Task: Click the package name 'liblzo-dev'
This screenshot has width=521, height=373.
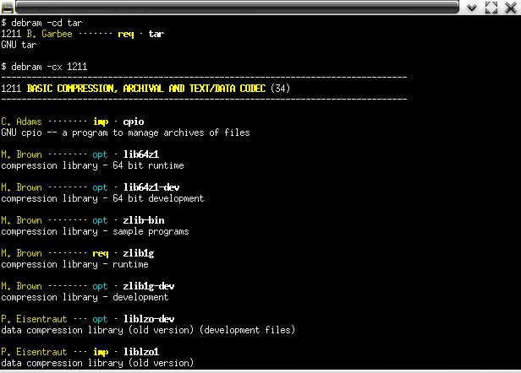Action: coord(149,319)
